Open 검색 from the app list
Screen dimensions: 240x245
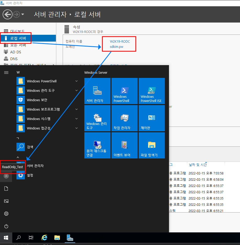[x=48, y=147]
